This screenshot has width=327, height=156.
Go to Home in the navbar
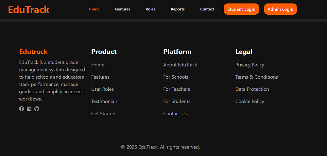pyautogui.click(x=94, y=9)
